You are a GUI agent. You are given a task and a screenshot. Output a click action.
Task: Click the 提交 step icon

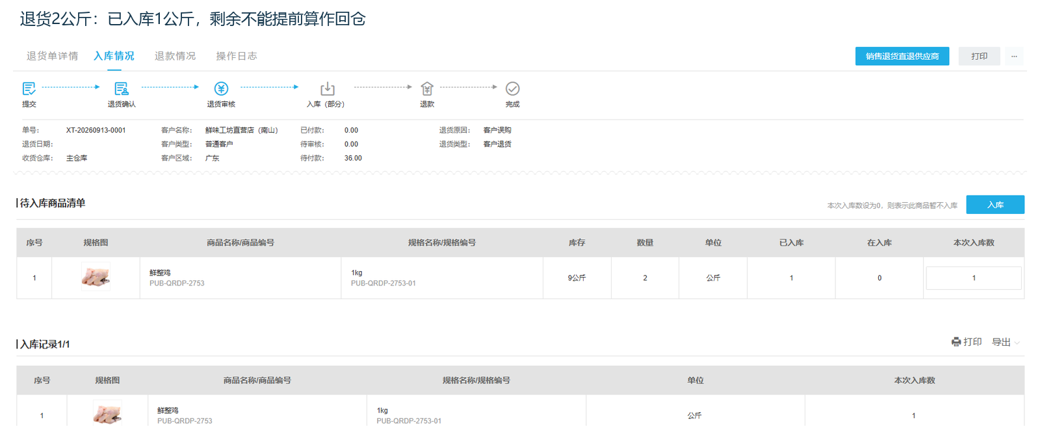(x=29, y=88)
